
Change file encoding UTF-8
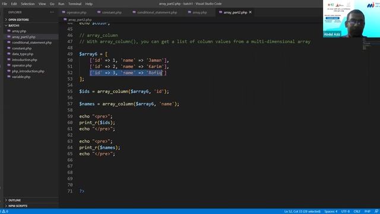coord(346,212)
